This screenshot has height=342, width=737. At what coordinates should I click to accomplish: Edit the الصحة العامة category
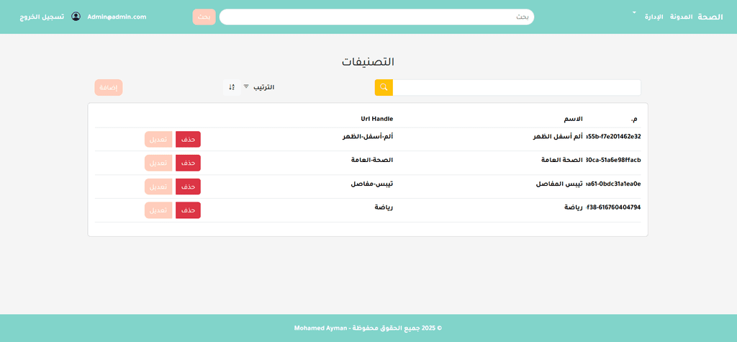158,163
